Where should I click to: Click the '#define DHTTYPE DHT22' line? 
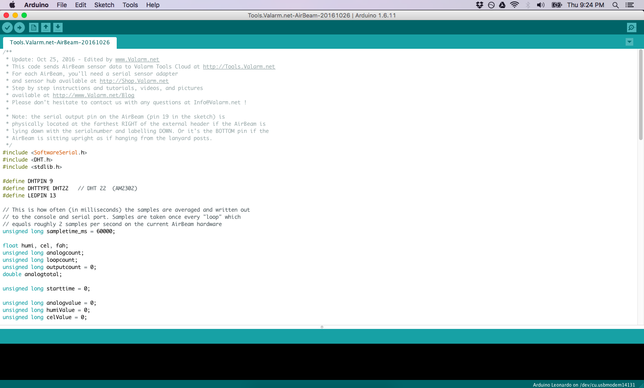pyautogui.click(x=70, y=188)
